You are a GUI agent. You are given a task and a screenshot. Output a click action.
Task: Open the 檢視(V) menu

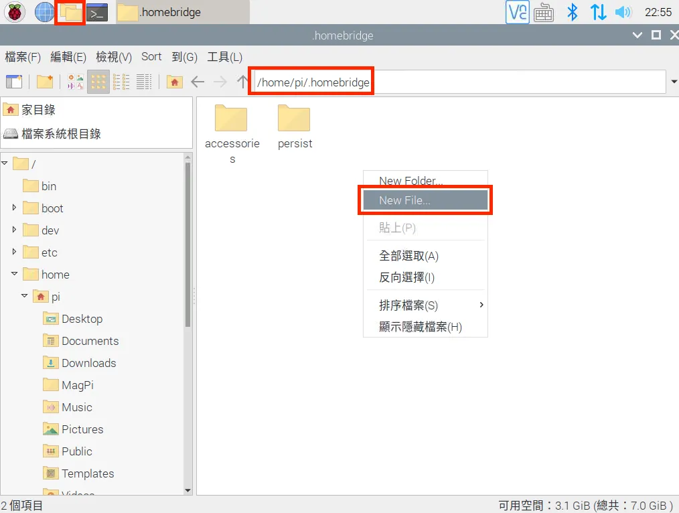coord(114,57)
